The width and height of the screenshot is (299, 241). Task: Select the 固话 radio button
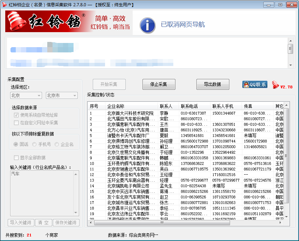click(x=16, y=144)
